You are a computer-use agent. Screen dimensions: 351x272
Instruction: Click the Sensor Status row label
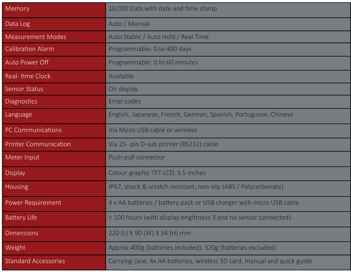(24, 89)
